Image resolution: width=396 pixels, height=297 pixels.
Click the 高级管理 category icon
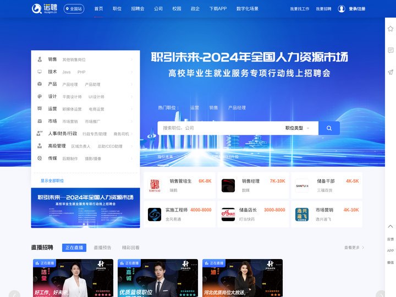tap(40, 146)
